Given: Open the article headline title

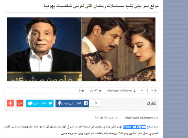Looking at the screenshot, I should coord(101,6).
